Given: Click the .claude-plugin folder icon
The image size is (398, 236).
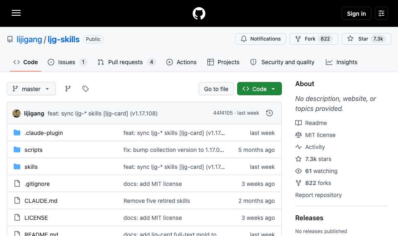Looking at the screenshot, I should pos(17,132).
